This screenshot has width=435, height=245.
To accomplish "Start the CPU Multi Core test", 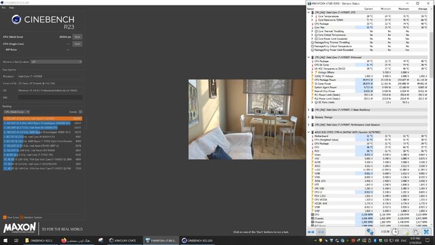I will pyautogui.click(x=77, y=37).
